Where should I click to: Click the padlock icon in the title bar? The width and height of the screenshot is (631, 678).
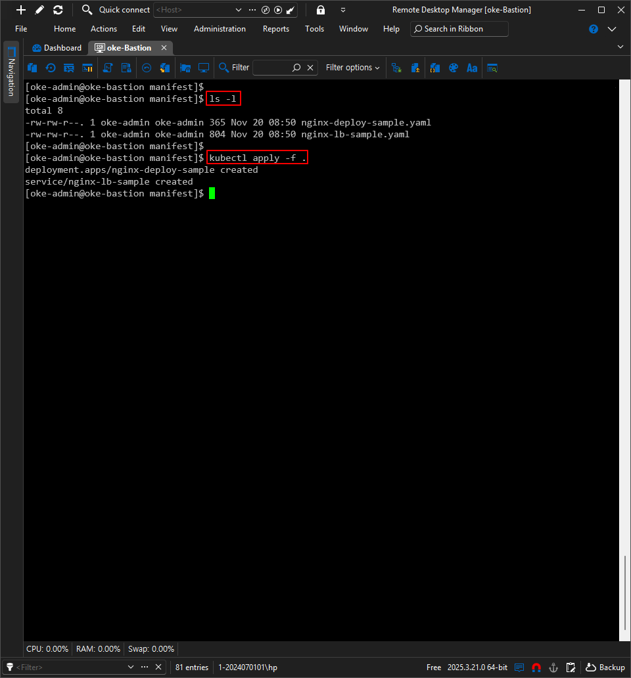pyautogui.click(x=320, y=10)
